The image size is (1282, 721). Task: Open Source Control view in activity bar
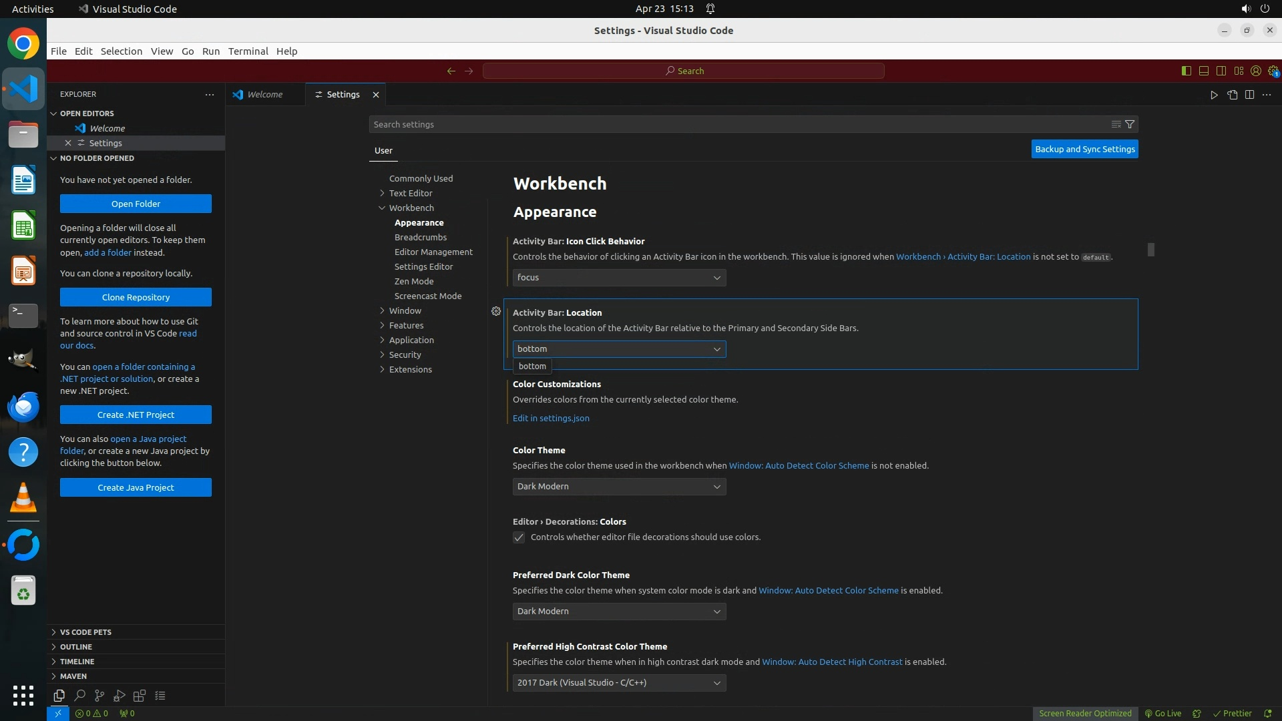pyautogui.click(x=99, y=696)
